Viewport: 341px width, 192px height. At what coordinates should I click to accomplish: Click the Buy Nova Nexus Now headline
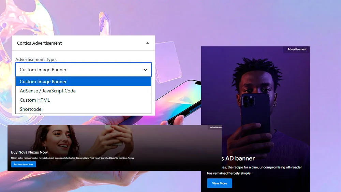tap(29, 152)
